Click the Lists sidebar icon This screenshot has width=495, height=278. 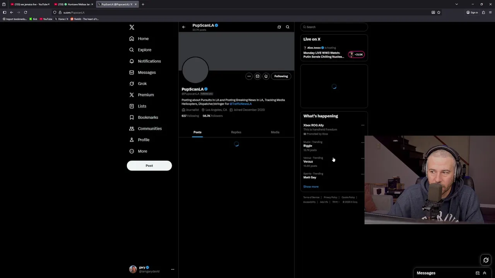point(132,106)
